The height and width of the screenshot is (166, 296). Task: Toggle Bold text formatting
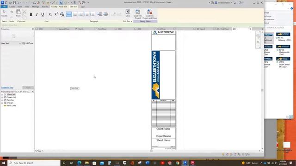[31, 14]
